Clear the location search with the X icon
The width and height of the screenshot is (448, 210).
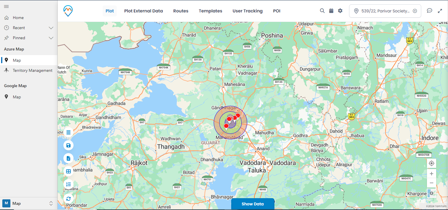(415, 11)
